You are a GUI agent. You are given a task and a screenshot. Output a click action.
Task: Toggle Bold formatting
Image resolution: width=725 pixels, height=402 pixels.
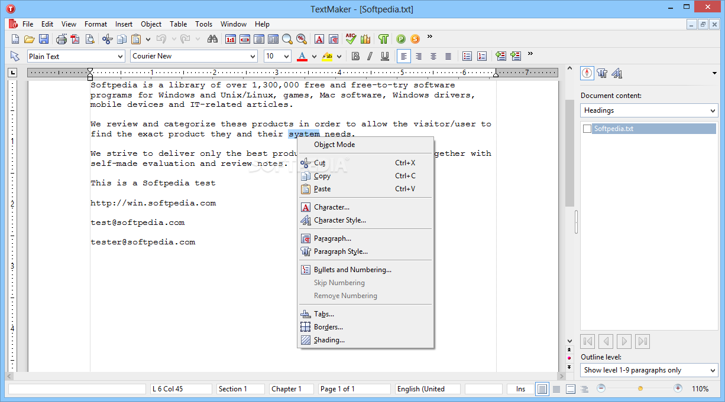coord(355,56)
